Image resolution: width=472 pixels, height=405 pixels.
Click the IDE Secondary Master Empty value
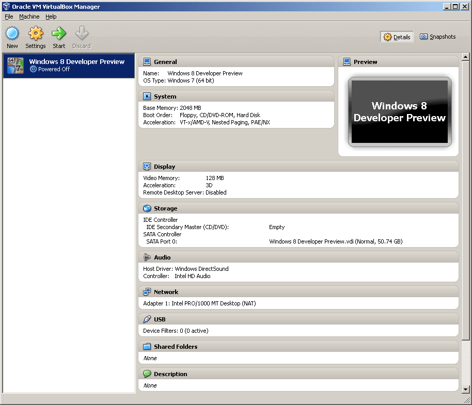coord(277,227)
